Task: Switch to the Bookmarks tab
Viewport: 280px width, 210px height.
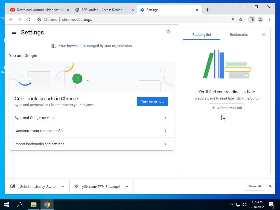Action: (x=239, y=35)
